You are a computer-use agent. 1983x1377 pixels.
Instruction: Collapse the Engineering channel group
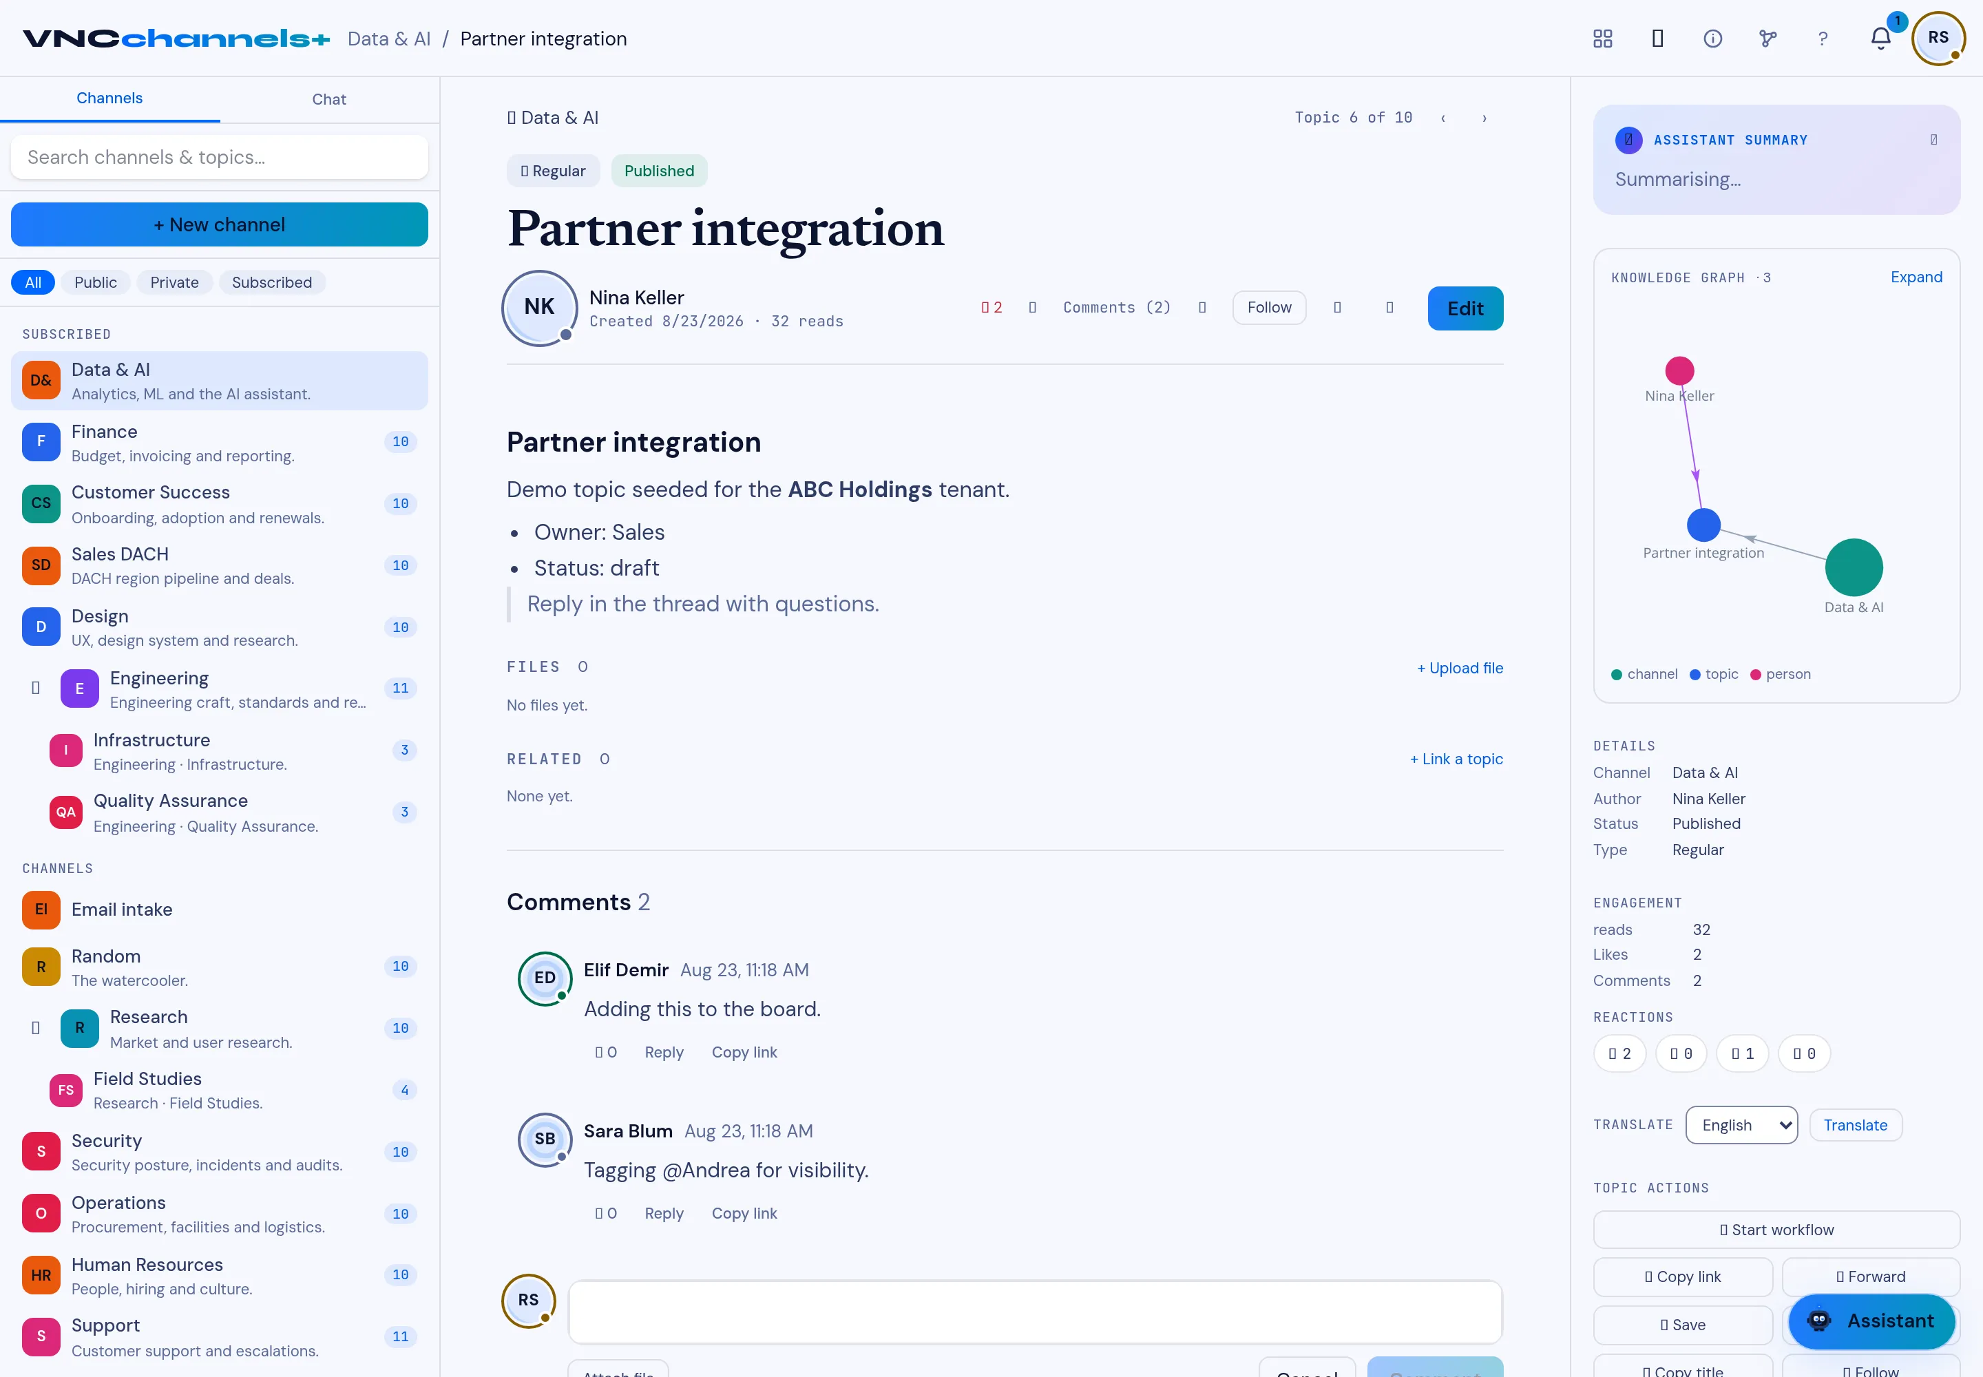click(x=35, y=688)
